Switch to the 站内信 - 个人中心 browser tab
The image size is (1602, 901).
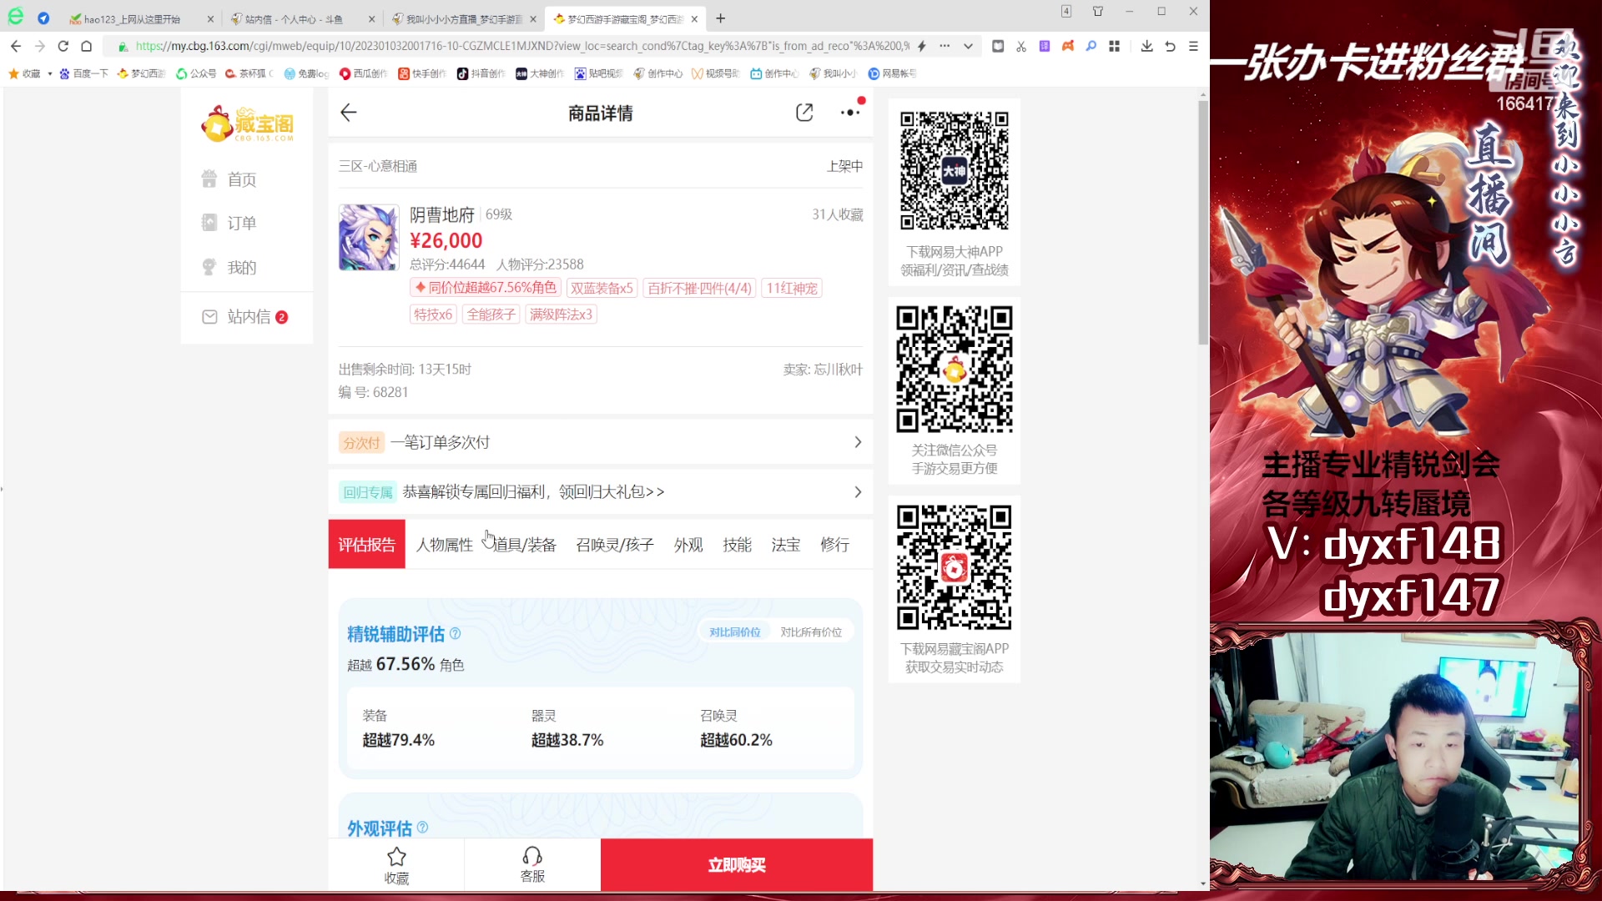[x=300, y=18]
